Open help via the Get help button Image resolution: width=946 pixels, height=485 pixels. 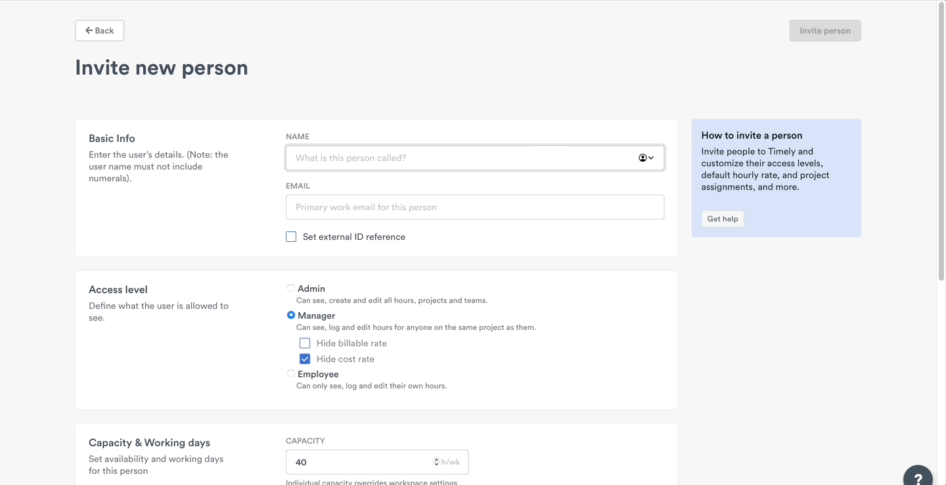722,218
